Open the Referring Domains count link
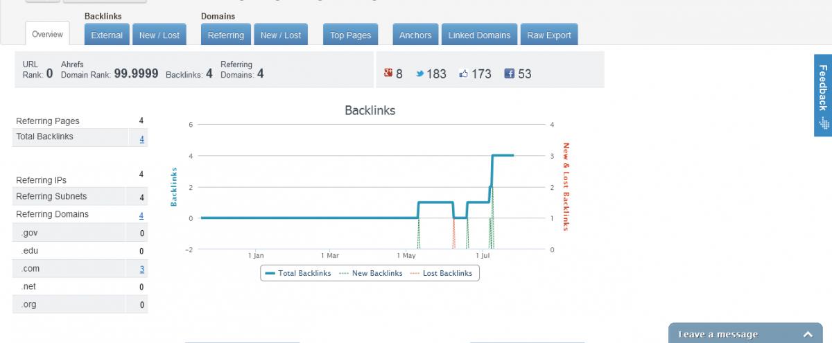832x343 pixels. [x=141, y=216]
